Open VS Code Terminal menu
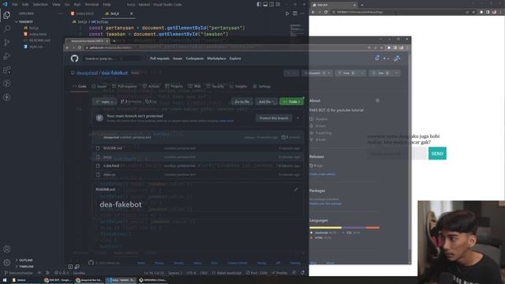Viewport: 505px width, 284px height. point(92,5)
